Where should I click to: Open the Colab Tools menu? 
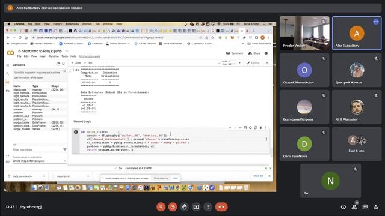(64, 56)
